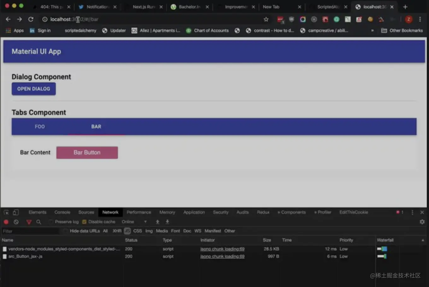Close the DevTools panel
The image size is (429, 287).
coord(422,212)
